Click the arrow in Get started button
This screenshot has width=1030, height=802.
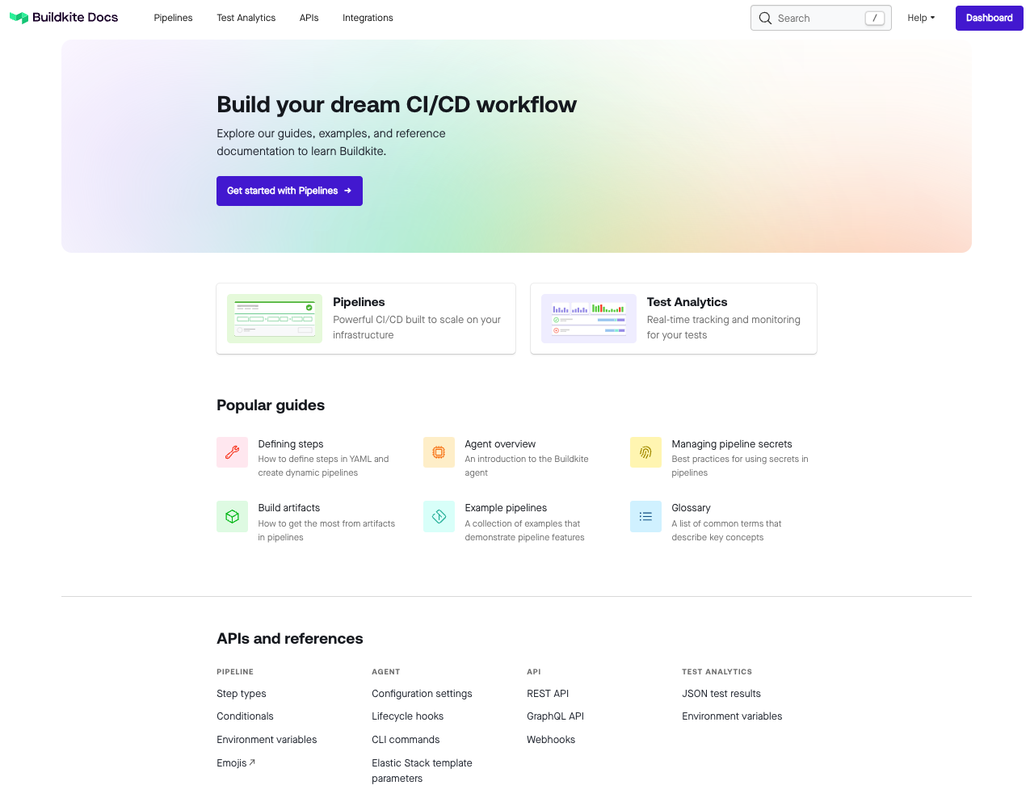(348, 191)
